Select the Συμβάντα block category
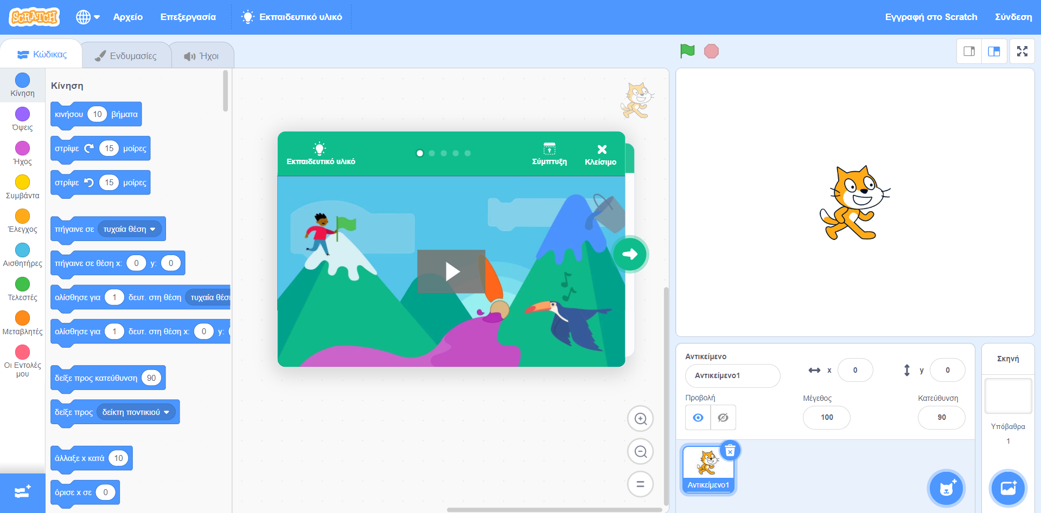 pos(22,187)
